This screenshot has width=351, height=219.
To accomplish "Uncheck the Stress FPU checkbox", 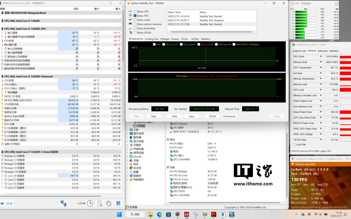I will point(135,16).
